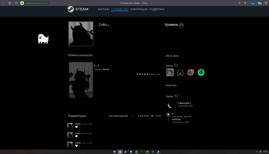The image size is (269, 154).
Task: Reload the page with refresh icon
Action: pyautogui.click(x=16, y=3)
